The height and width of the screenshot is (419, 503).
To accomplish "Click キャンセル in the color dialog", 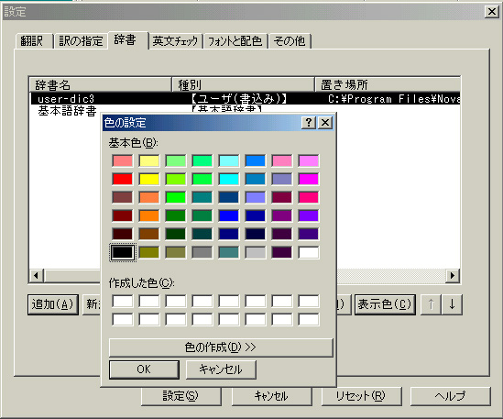I will point(221,369).
